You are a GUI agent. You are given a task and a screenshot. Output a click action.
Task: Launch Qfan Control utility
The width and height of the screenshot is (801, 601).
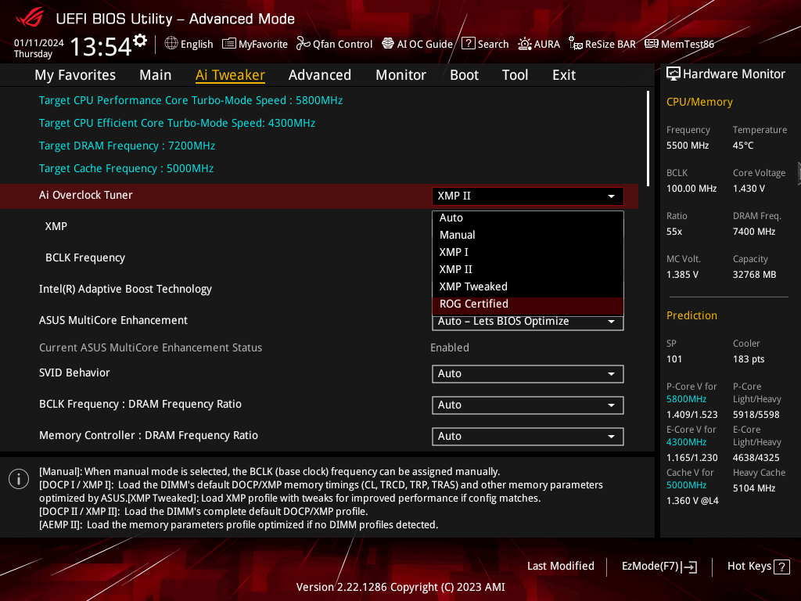click(x=334, y=44)
